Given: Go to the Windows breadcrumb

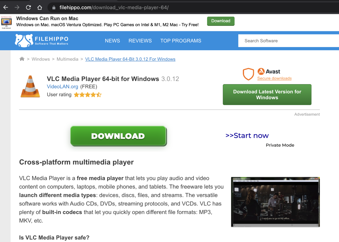Looking at the screenshot, I should click(x=41, y=59).
